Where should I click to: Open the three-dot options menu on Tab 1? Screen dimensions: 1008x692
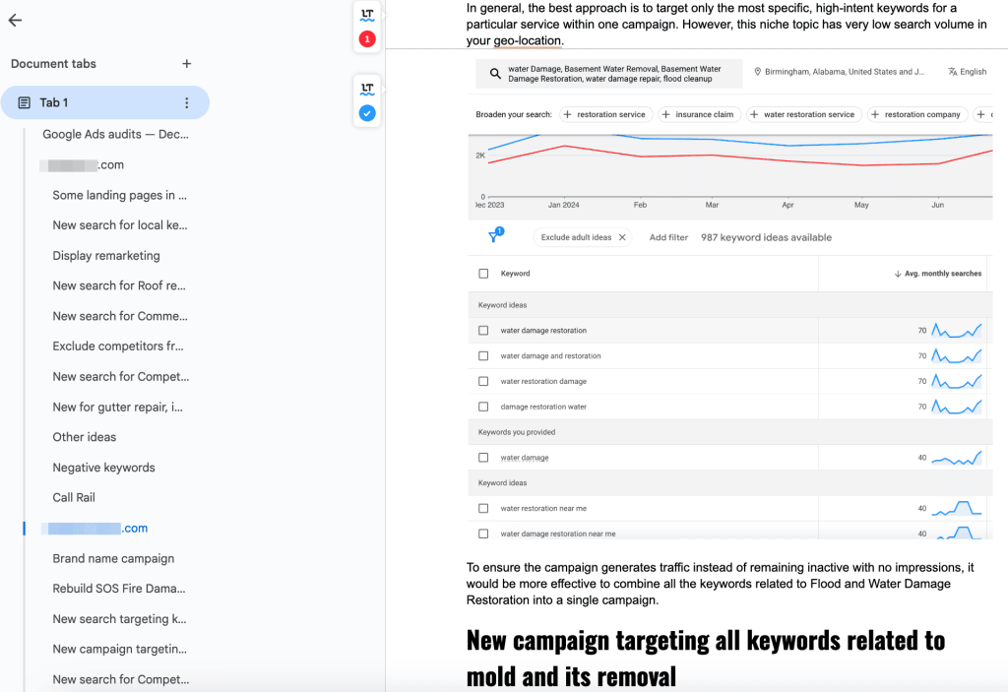click(x=186, y=102)
